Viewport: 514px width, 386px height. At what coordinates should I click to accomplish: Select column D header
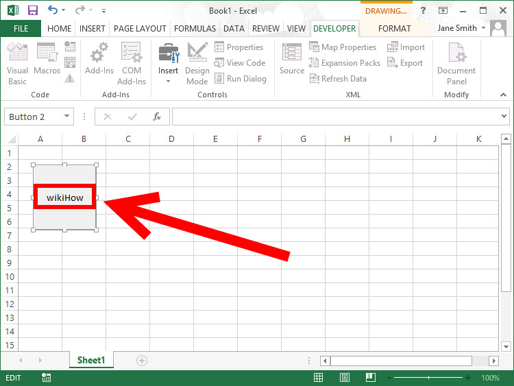(x=171, y=139)
